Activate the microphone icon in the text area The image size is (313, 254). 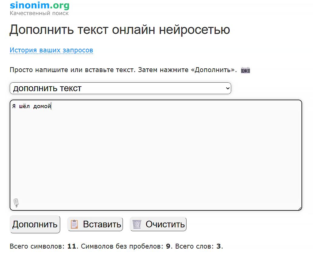pos(16,203)
